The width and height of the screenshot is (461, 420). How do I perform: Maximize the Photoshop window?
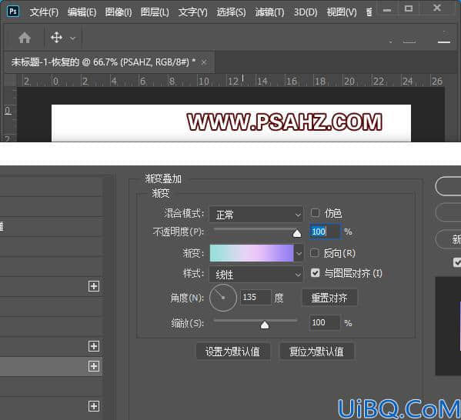[409, 8]
